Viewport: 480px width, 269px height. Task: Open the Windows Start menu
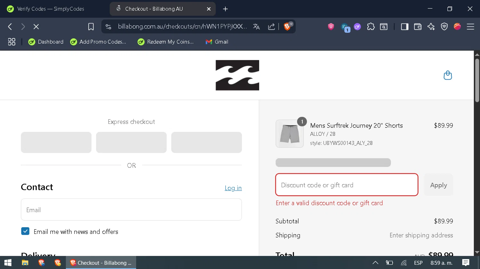8,263
